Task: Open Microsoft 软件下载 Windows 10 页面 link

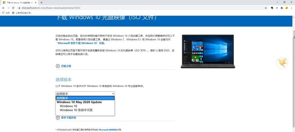Action: pyautogui.click(x=80, y=43)
